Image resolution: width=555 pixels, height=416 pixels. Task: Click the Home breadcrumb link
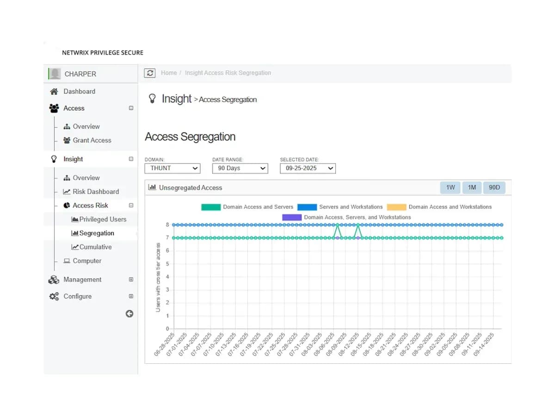(169, 73)
